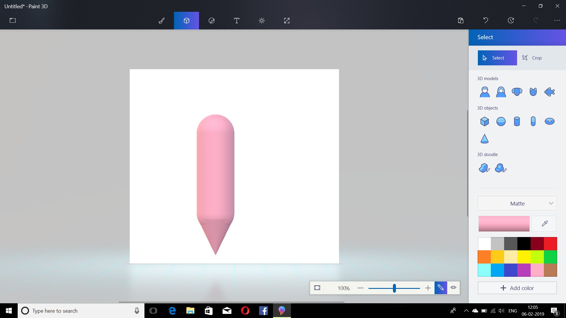Click the Add color button
The height and width of the screenshot is (318, 566).
click(x=517, y=288)
